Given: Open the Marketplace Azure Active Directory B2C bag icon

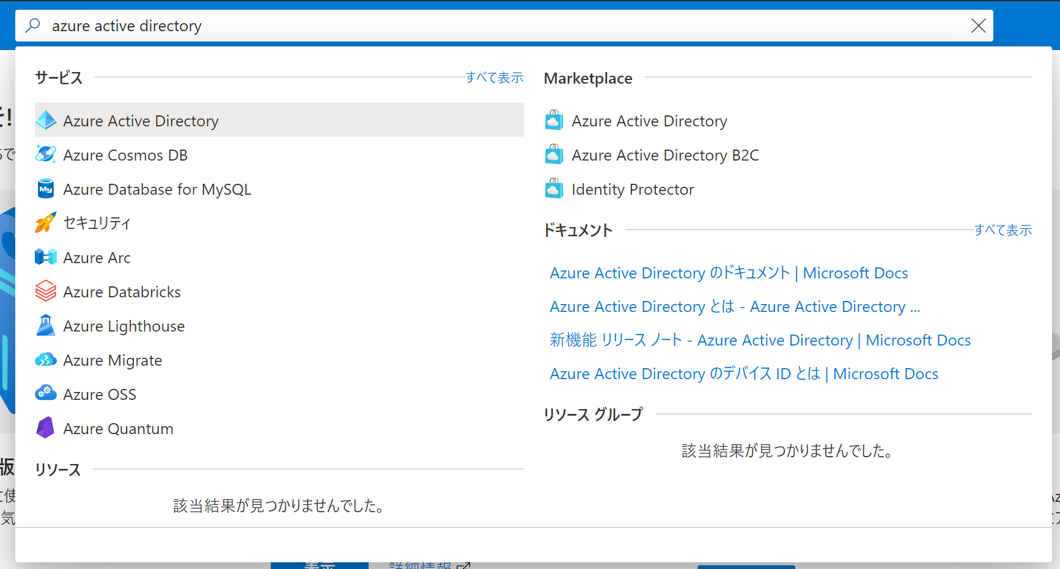Looking at the screenshot, I should pos(554,154).
